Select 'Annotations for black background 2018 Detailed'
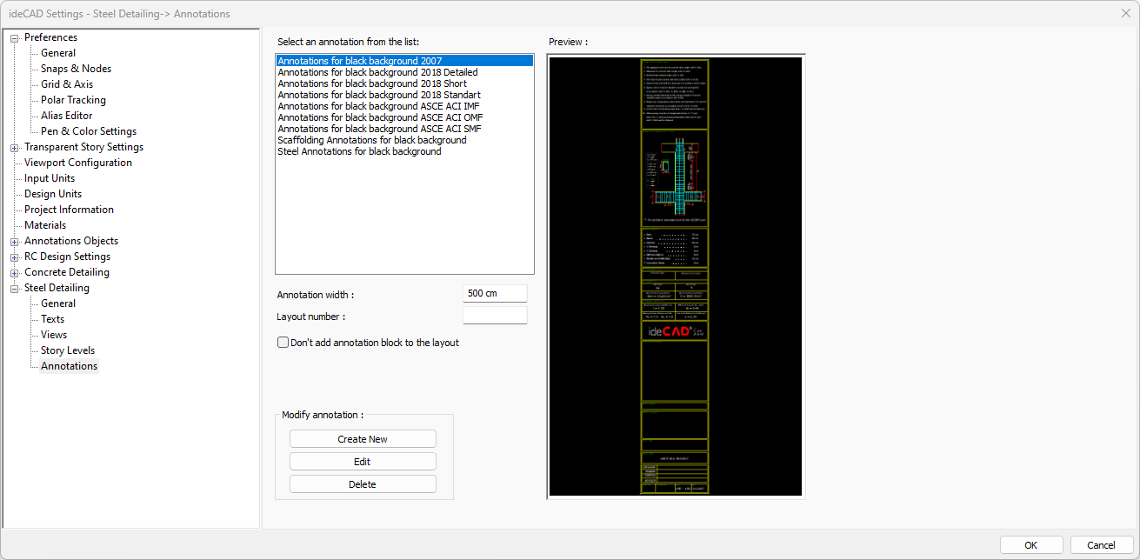Screen dimensions: 1140x560 click(x=377, y=72)
